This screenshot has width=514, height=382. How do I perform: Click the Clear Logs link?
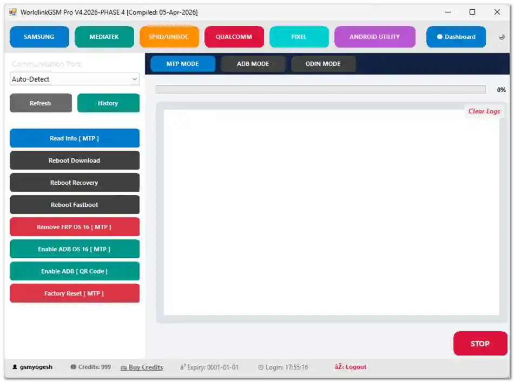pyautogui.click(x=483, y=111)
